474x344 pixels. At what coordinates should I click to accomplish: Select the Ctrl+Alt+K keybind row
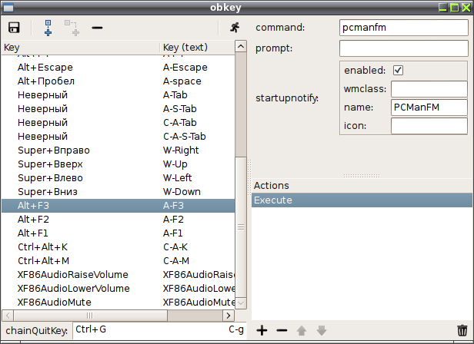[x=118, y=247]
